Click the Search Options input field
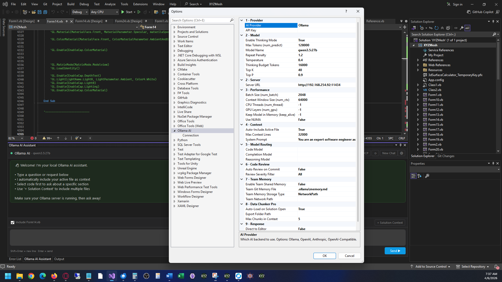This screenshot has width=502, height=282. pos(201,20)
